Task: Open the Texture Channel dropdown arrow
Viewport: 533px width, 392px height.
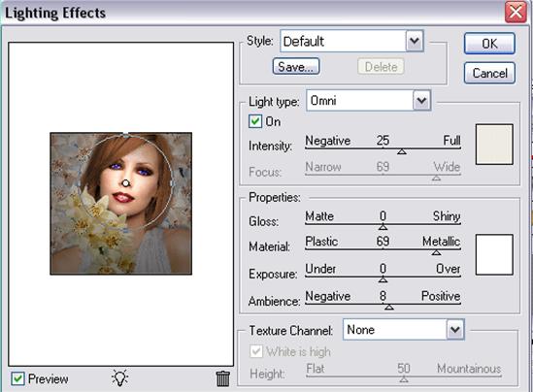Action: [x=455, y=329]
